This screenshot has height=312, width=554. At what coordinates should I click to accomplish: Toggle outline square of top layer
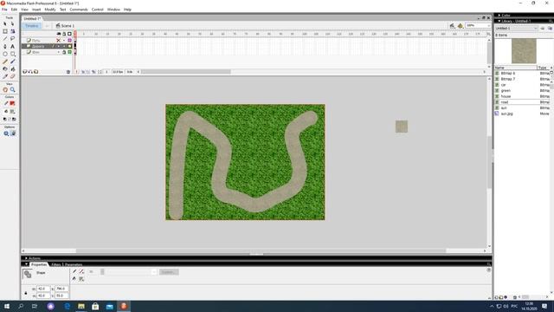(x=69, y=41)
